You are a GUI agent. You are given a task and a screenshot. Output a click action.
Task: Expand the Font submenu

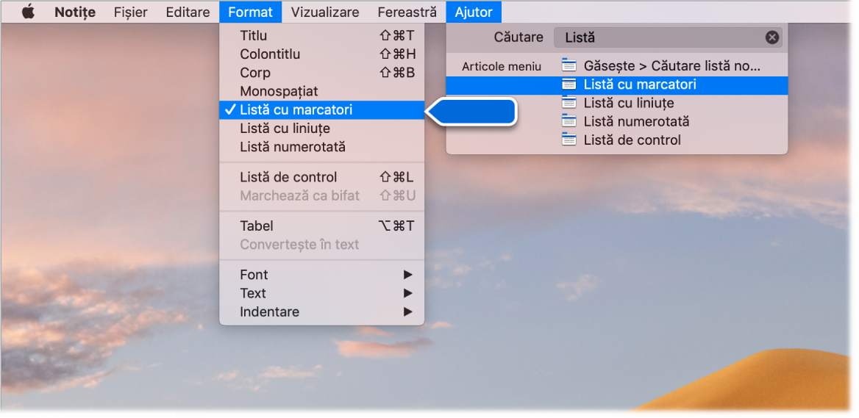pyautogui.click(x=321, y=275)
